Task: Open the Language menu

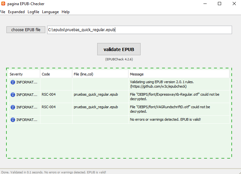Action: (50, 12)
